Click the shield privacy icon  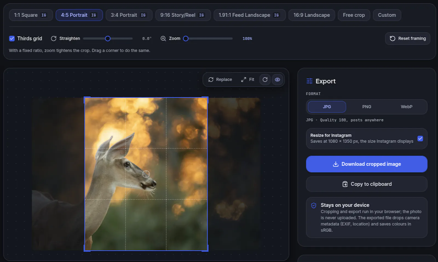point(314,205)
